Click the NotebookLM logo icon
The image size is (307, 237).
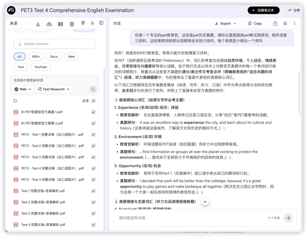[11, 11]
